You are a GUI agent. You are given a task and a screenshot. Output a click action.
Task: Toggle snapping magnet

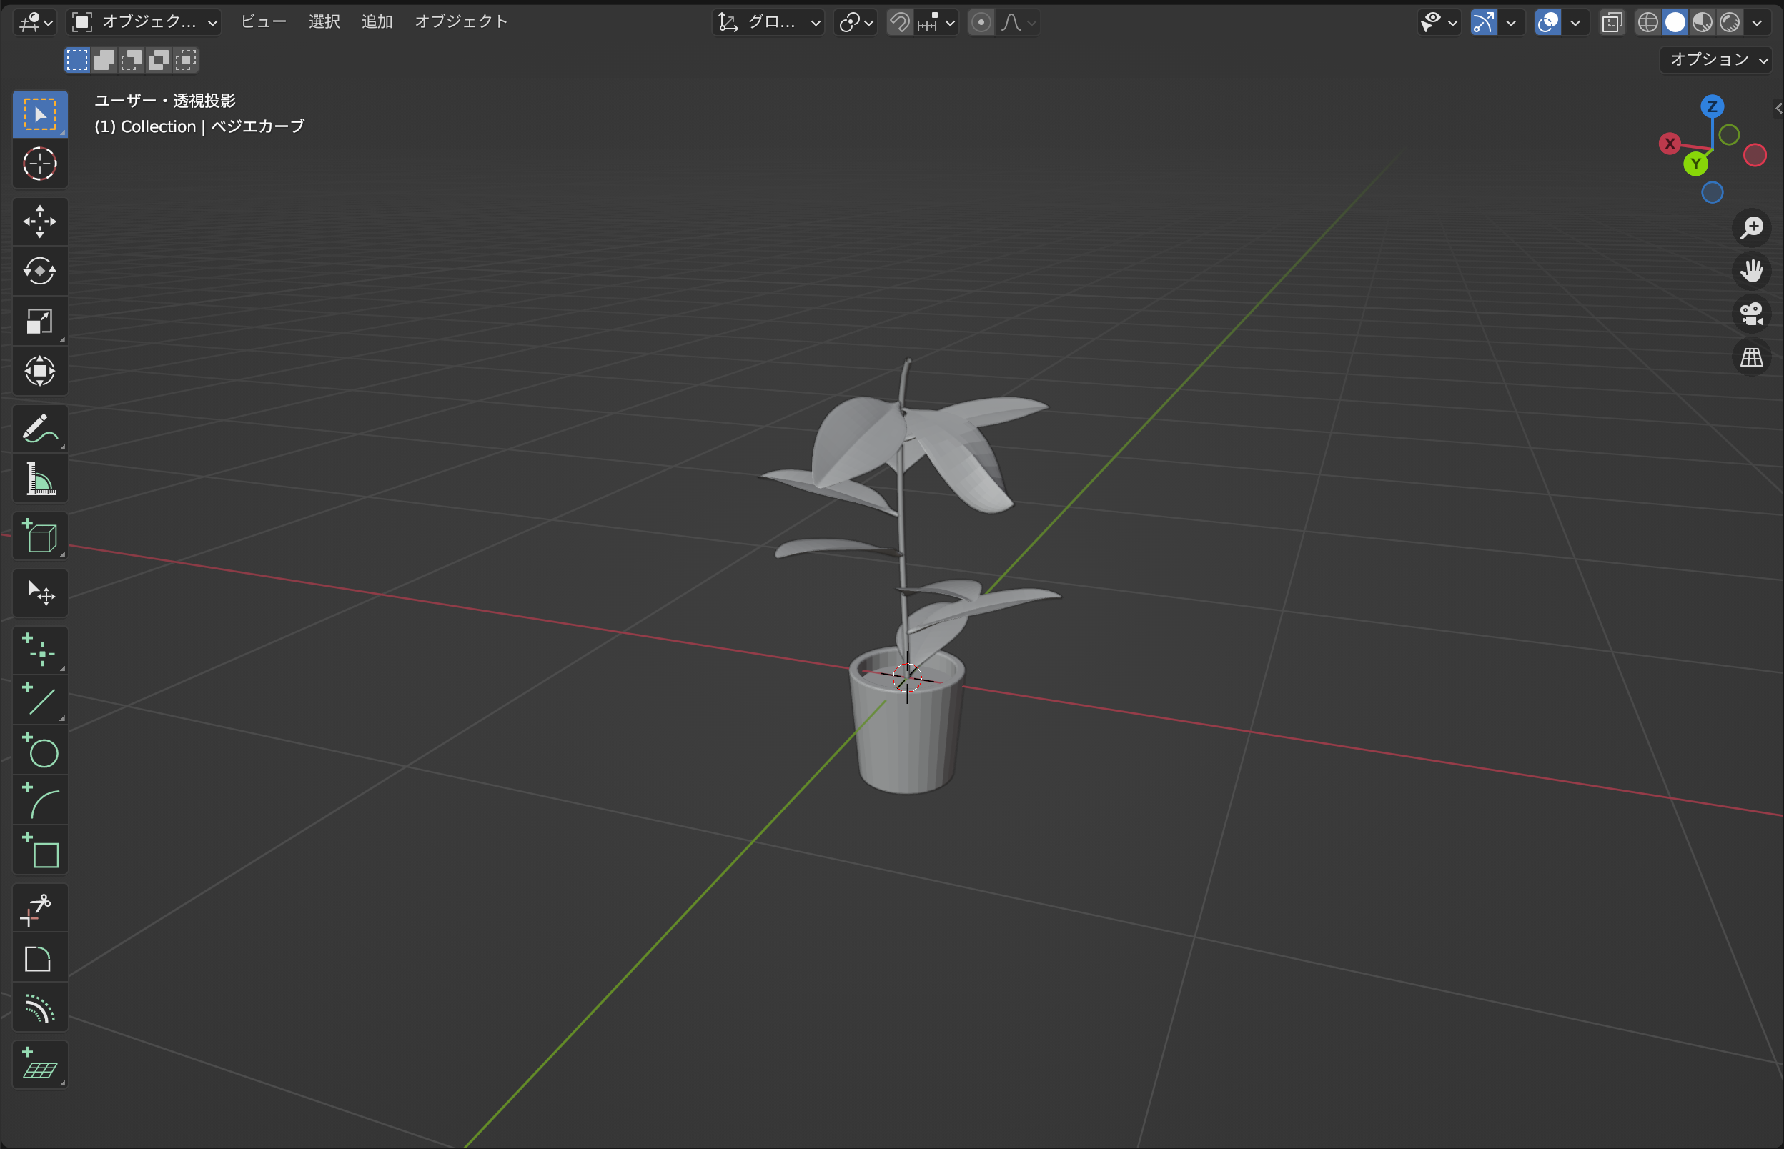(900, 22)
